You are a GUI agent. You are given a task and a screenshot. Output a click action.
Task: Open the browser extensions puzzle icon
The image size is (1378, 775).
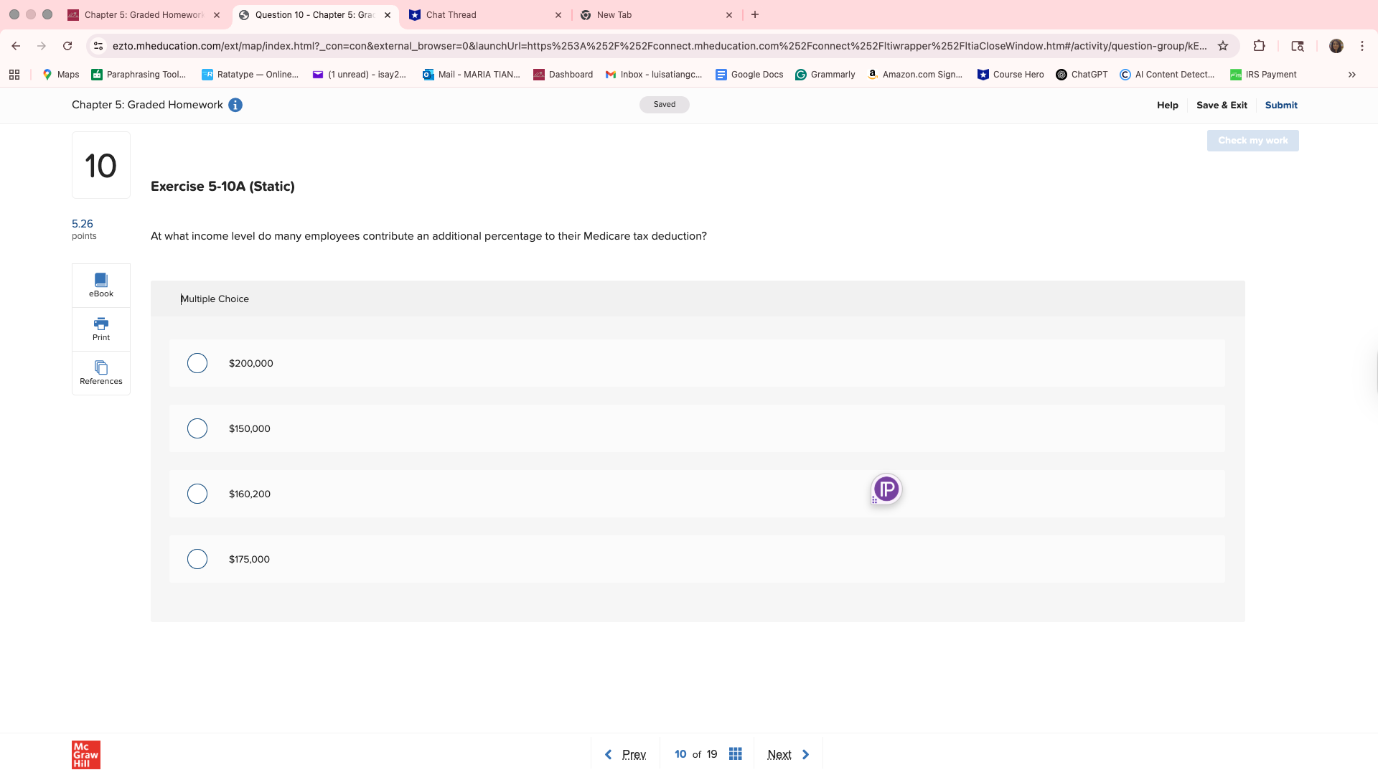pos(1259,46)
